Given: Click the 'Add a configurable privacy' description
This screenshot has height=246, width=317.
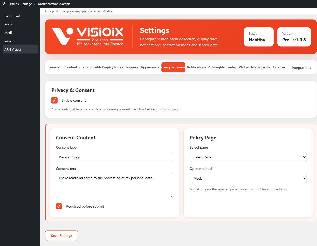Looking at the screenshot, I should [x=116, y=109].
